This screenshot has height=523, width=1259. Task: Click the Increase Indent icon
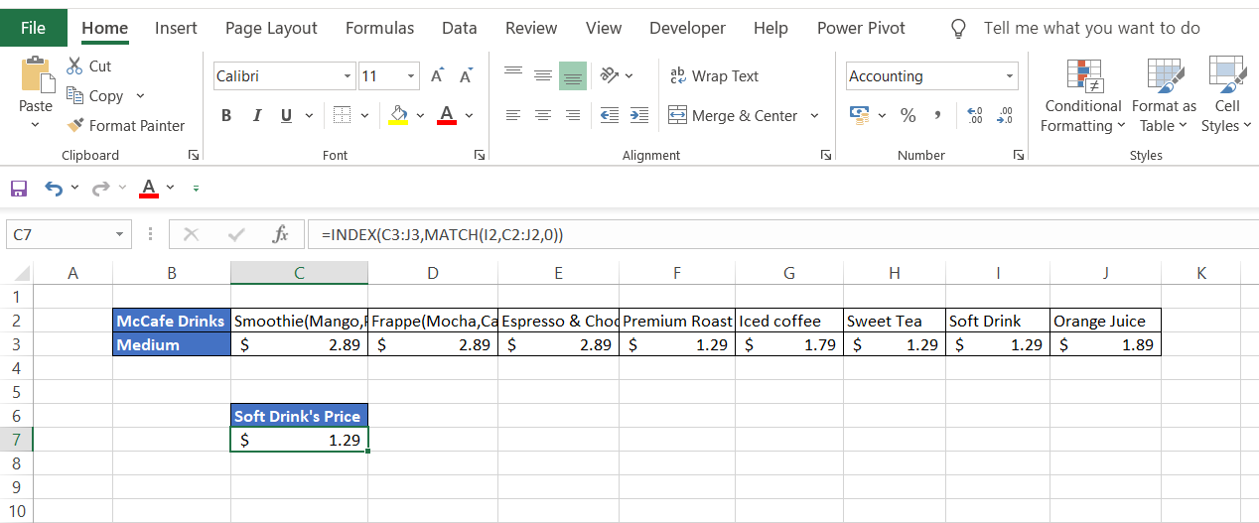click(639, 116)
